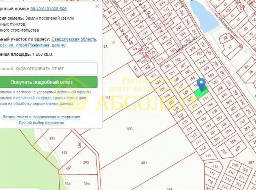Select the highlighted green parcel

pos(201,94)
